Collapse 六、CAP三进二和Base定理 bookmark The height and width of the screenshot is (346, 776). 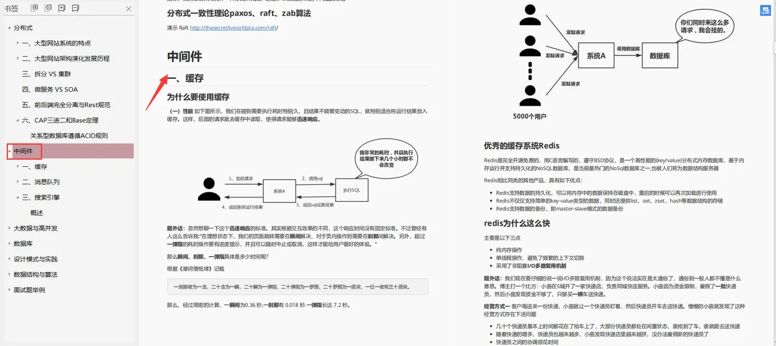tap(18, 120)
